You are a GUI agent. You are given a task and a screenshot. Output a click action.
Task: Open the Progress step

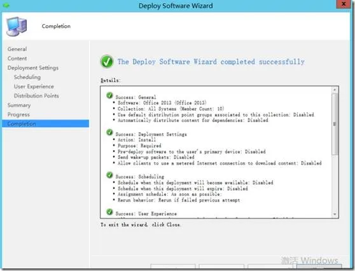point(18,115)
